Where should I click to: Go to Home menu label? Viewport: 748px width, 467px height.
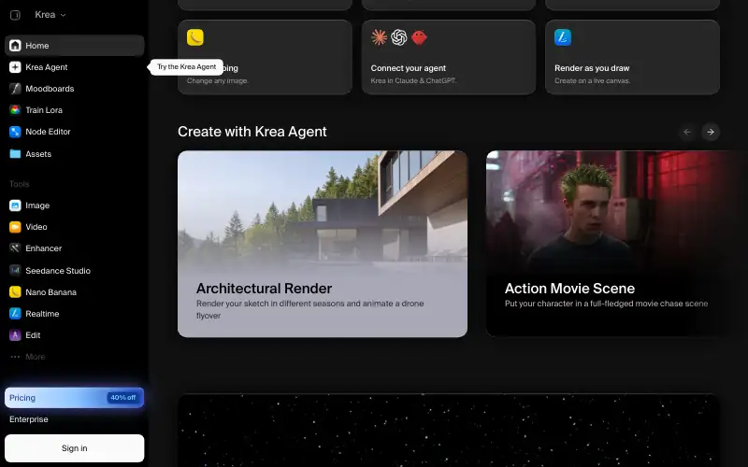coord(37,46)
